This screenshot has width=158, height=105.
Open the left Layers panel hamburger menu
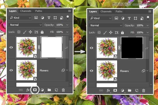tap(69, 11)
